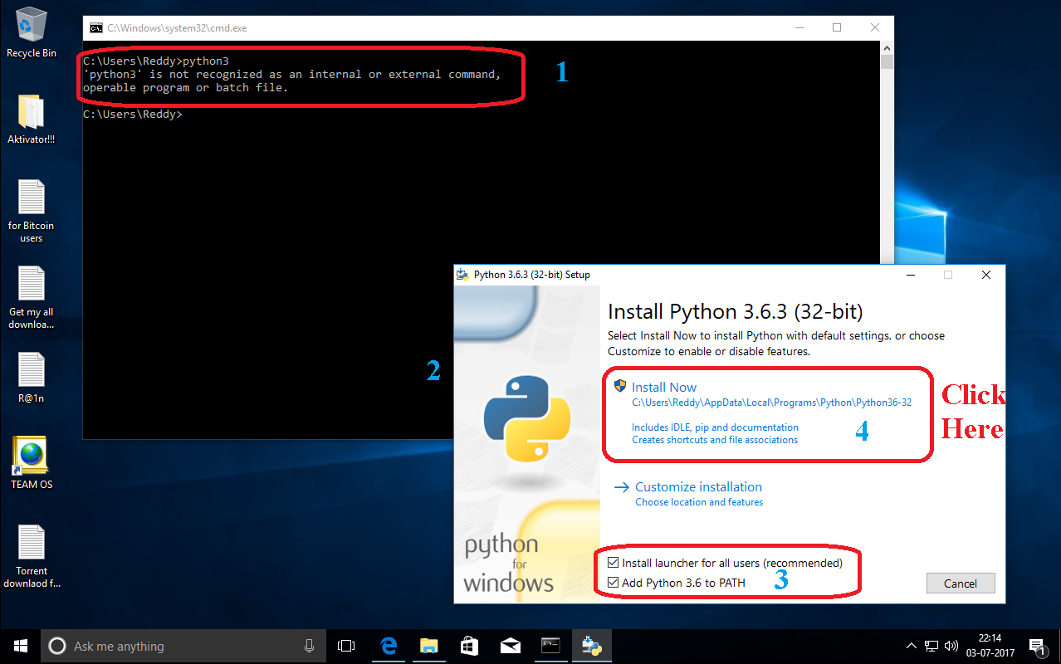Screen dimensions: 1061x664
Task: Cancel the Python installation
Action: (x=960, y=583)
